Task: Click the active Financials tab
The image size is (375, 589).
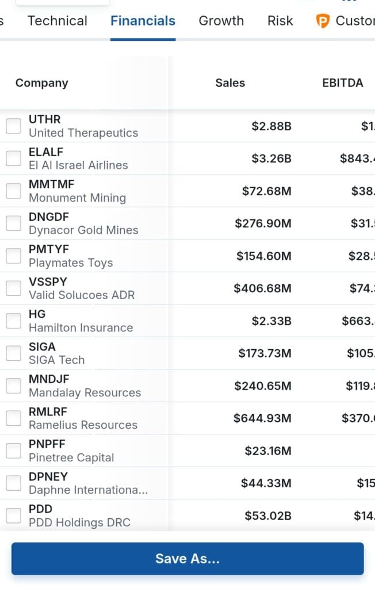Action: point(143,21)
